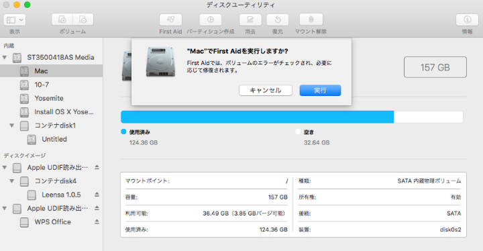This screenshot has width=483, height=251.
Task: Click the WPS Office disk image icon
Action: click(24, 222)
